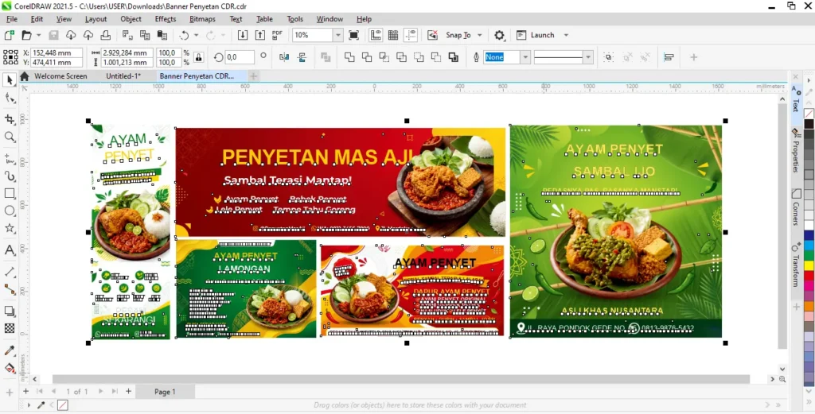Click the X position field
The height and width of the screenshot is (414, 815).
tap(57, 52)
